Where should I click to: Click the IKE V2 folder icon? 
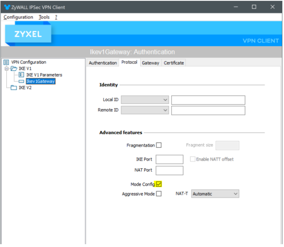pyautogui.click(x=14, y=88)
